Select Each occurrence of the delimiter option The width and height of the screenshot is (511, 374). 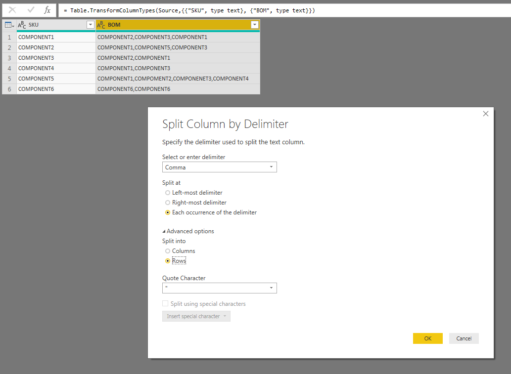[168, 212]
